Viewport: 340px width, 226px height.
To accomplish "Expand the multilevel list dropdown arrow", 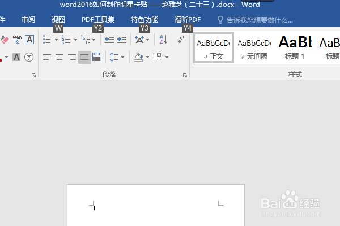I will (x=94, y=40).
